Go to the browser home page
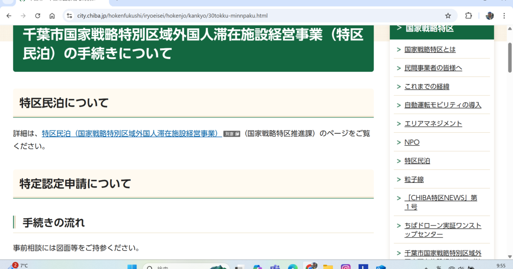The image size is (513, 269). pos(52,16)
